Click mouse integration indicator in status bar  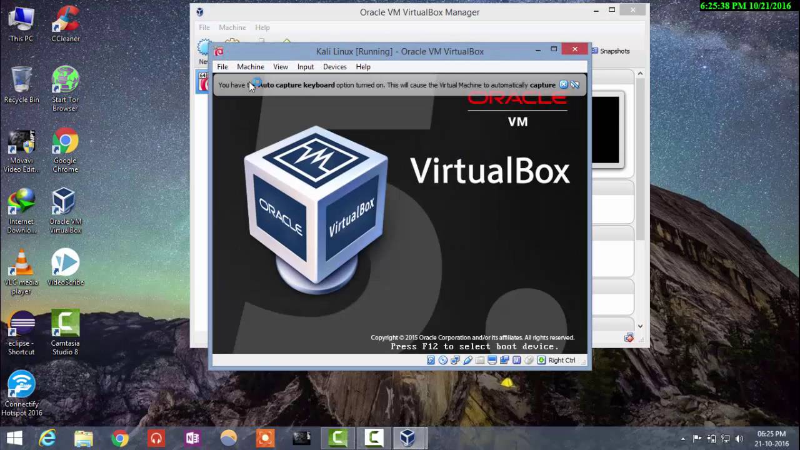[x=529, y=360]
